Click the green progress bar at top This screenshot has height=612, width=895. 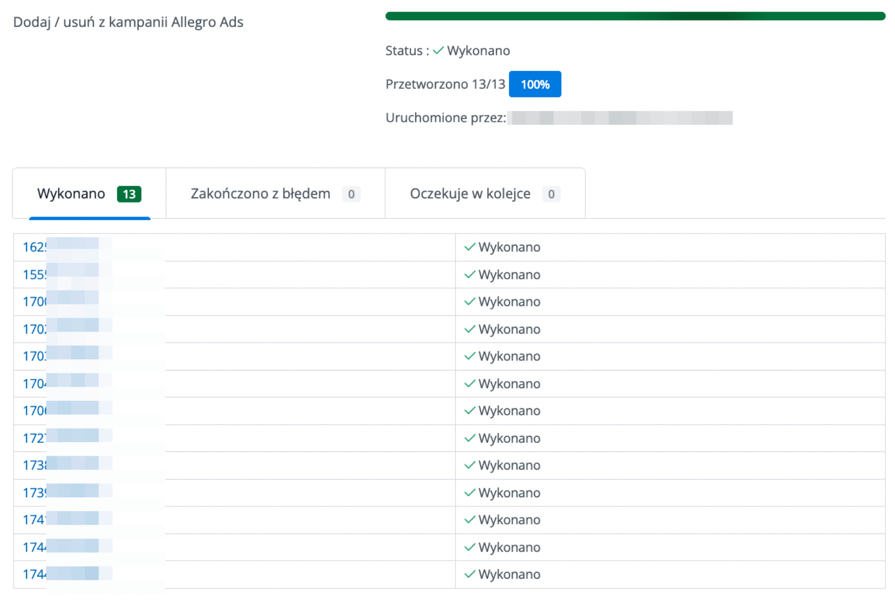[x=635, y=16]
